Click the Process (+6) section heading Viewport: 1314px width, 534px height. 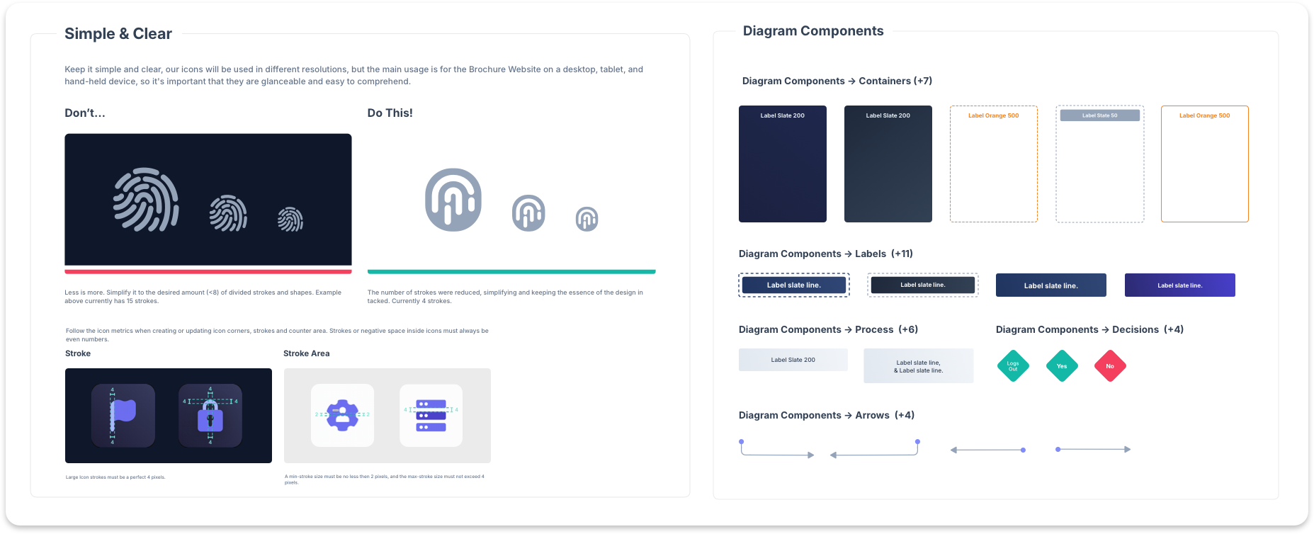(829, 330)
